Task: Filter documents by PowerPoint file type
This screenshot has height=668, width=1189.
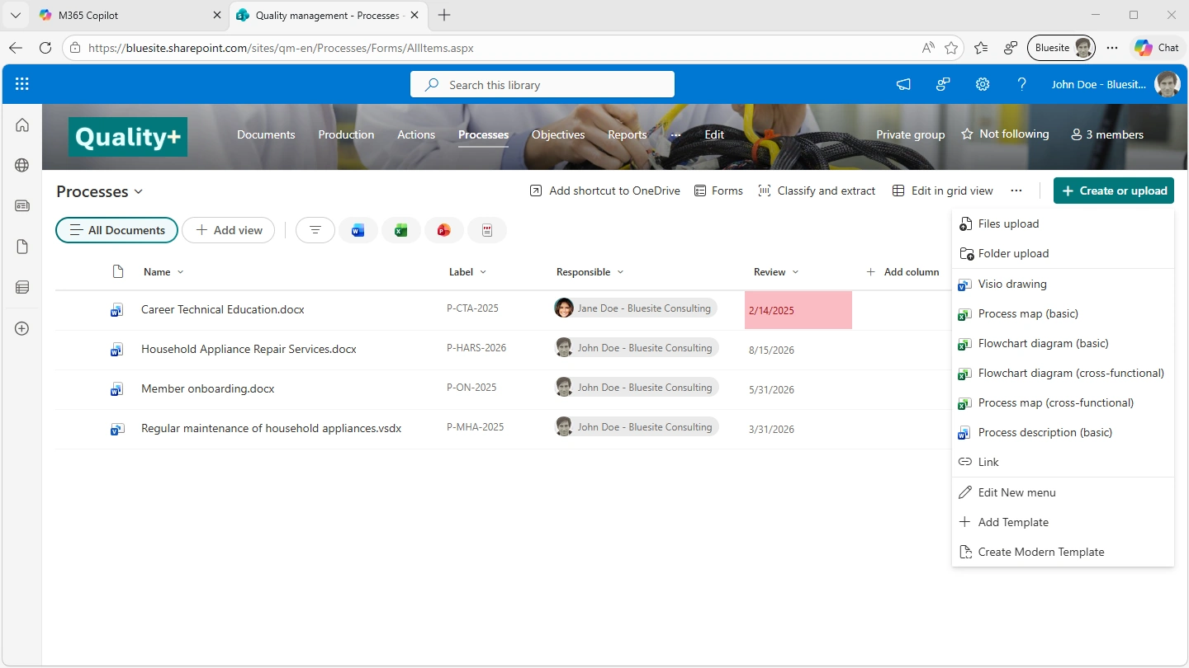Action: (444, 230)
